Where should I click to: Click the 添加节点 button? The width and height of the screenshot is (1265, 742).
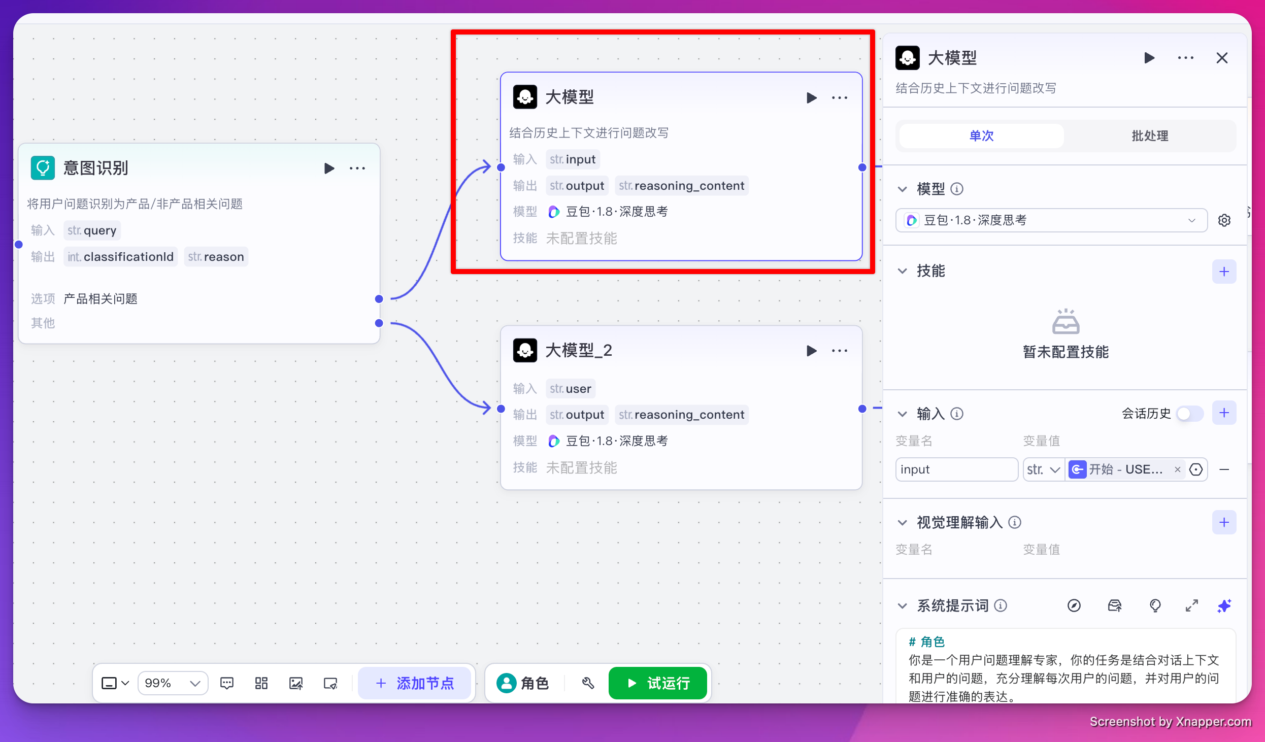tap(415, 683)
